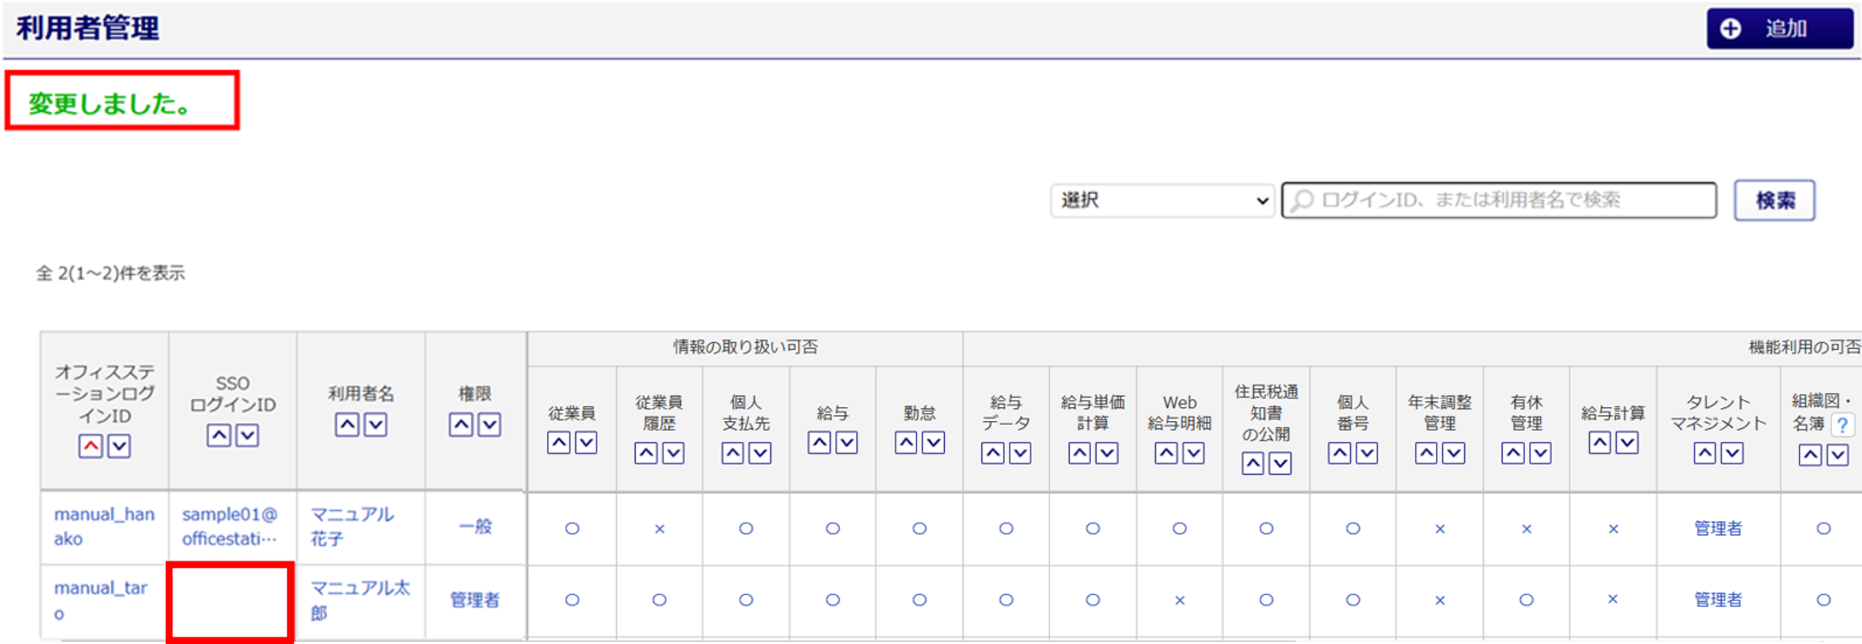Click the 追加 button
Viewport: 1862px width, 644px height.
point(1780,29)
